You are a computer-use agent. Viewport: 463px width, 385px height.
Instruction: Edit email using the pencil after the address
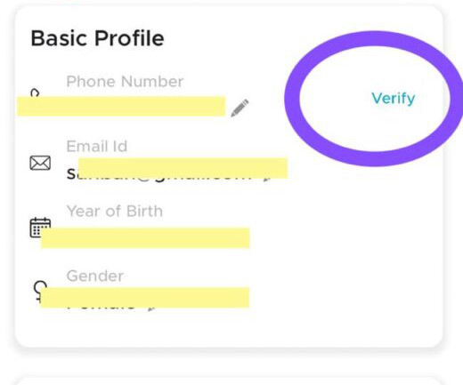(267, 179)
